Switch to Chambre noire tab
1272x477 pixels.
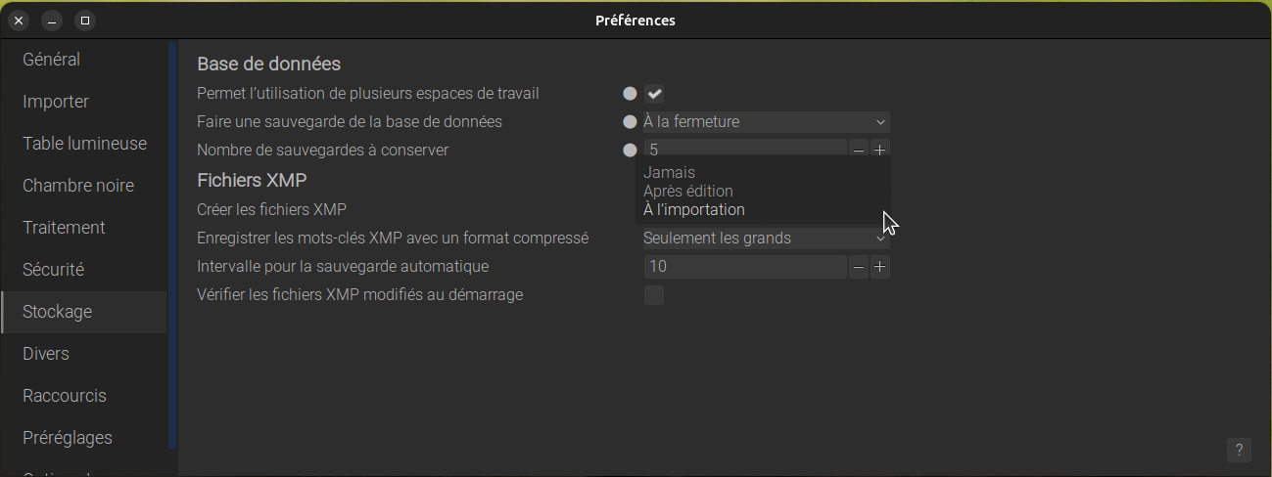78,186
